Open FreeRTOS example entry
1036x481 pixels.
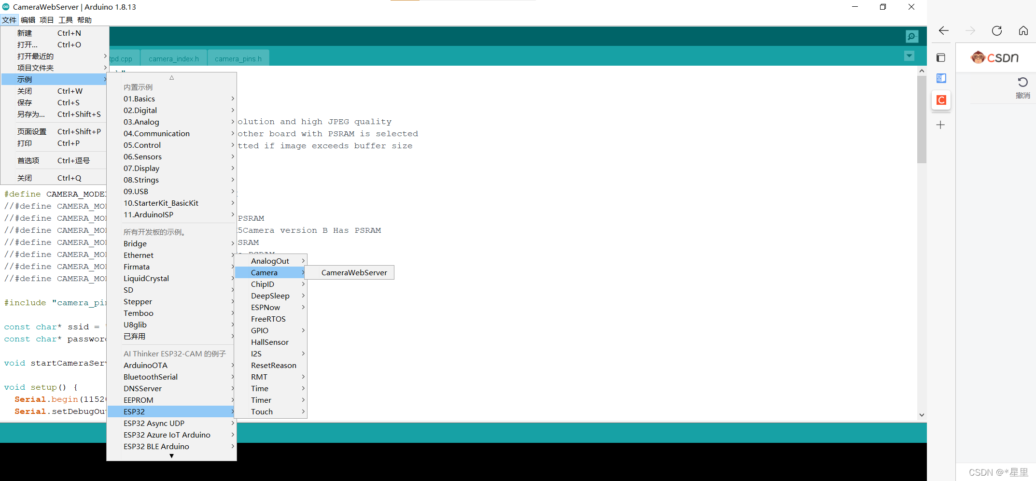[x=271, y=319]
